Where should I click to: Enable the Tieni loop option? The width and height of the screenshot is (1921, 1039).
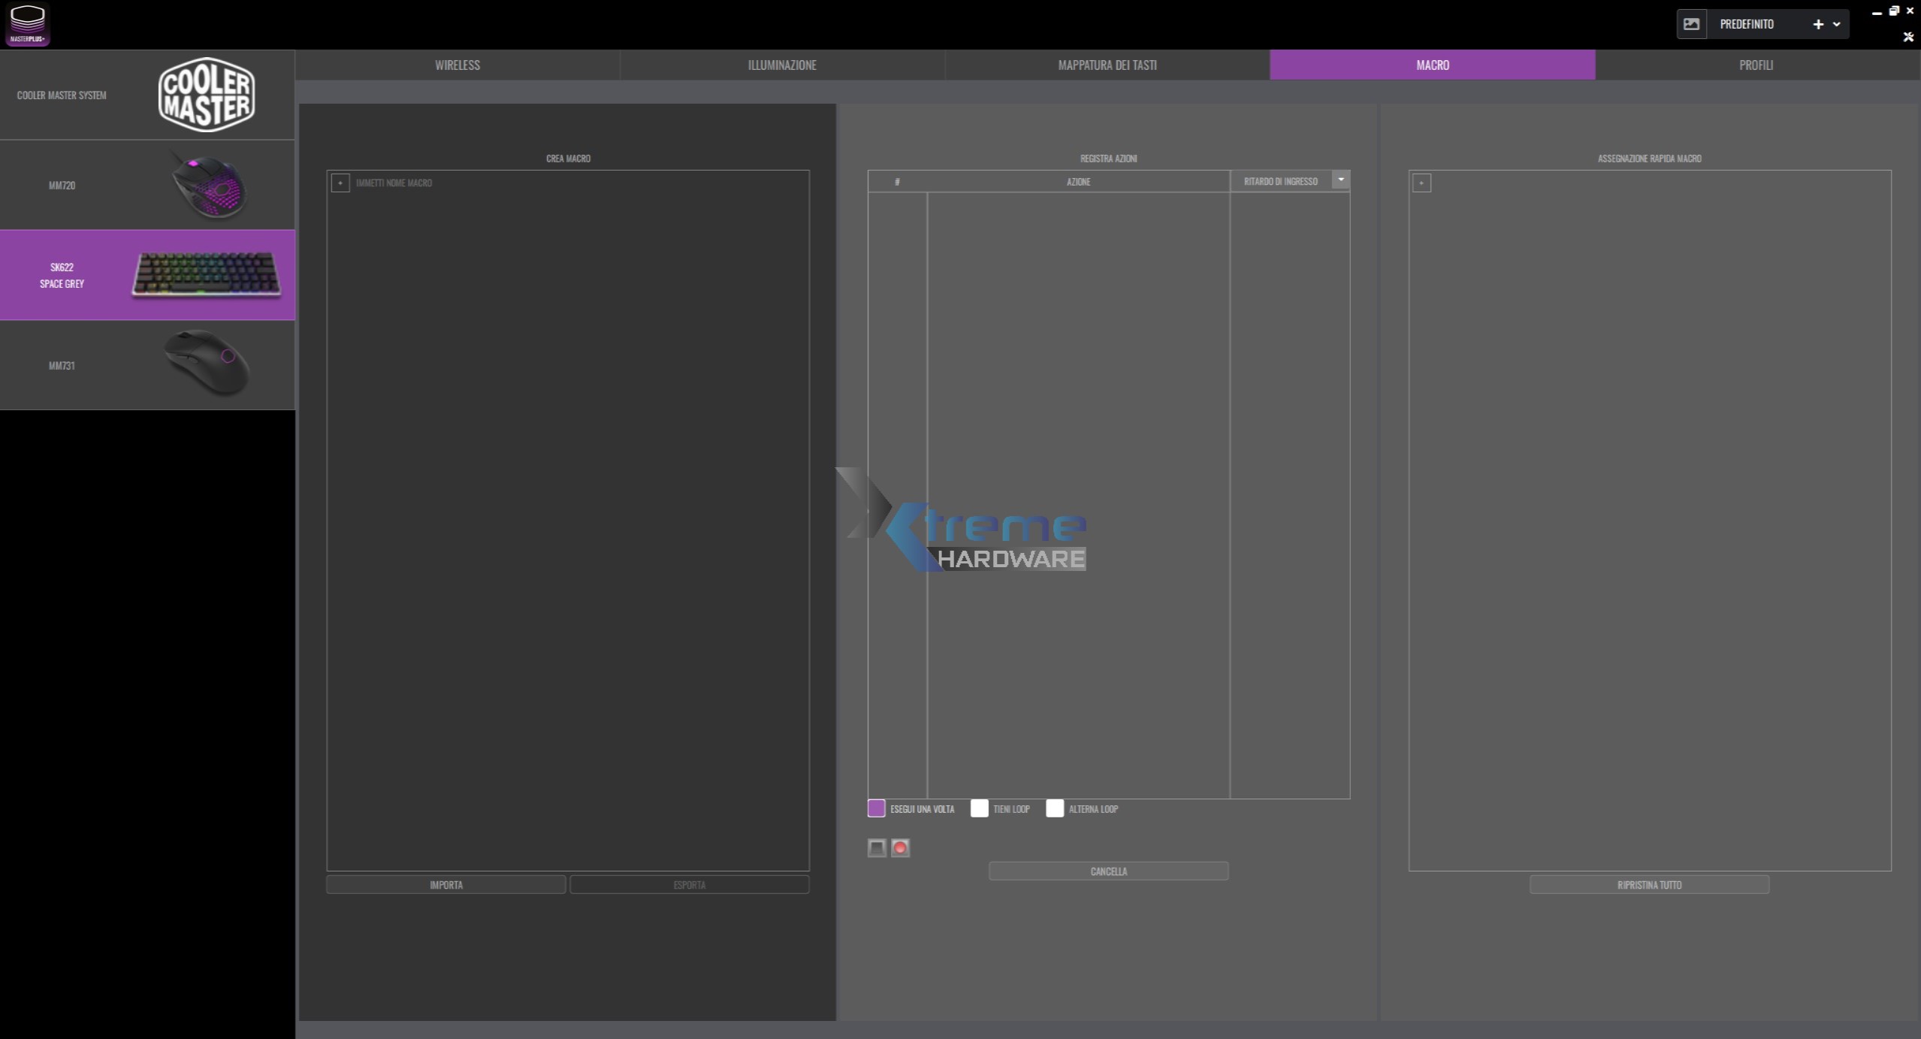pos(979,808)
